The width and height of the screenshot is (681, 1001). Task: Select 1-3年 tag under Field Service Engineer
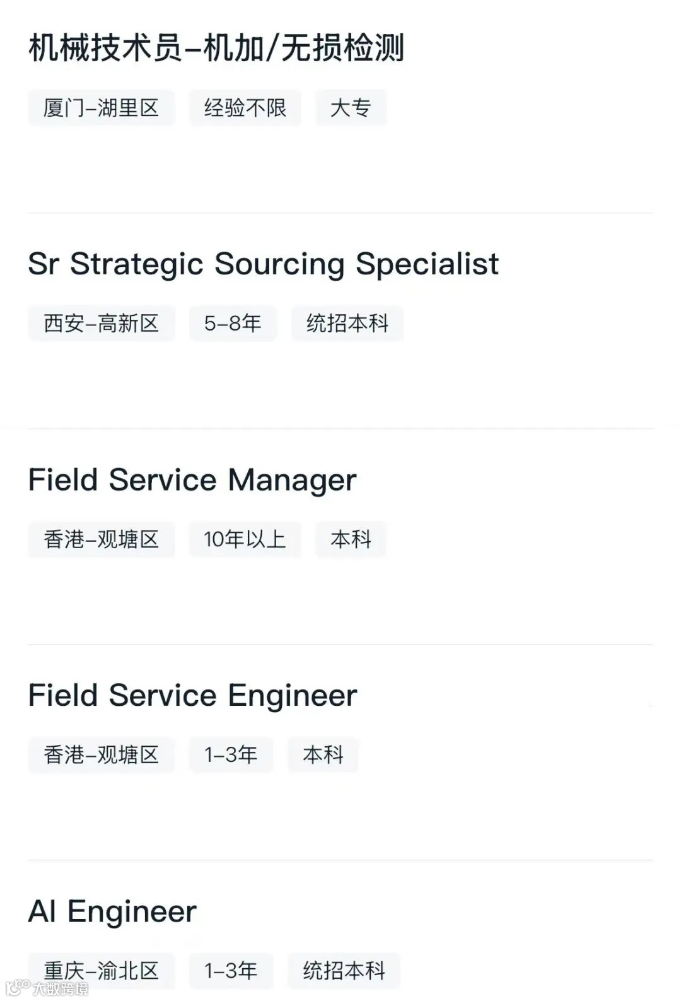231,755
